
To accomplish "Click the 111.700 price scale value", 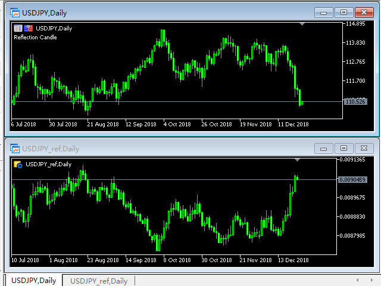I will [355, 81].
